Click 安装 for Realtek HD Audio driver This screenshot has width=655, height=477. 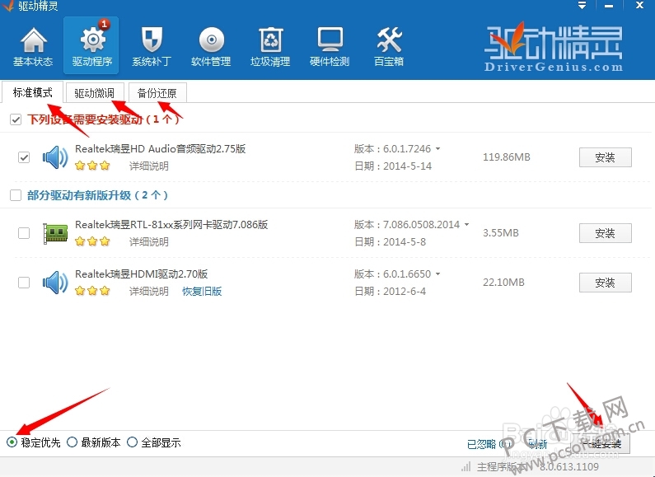click(606, 157)
